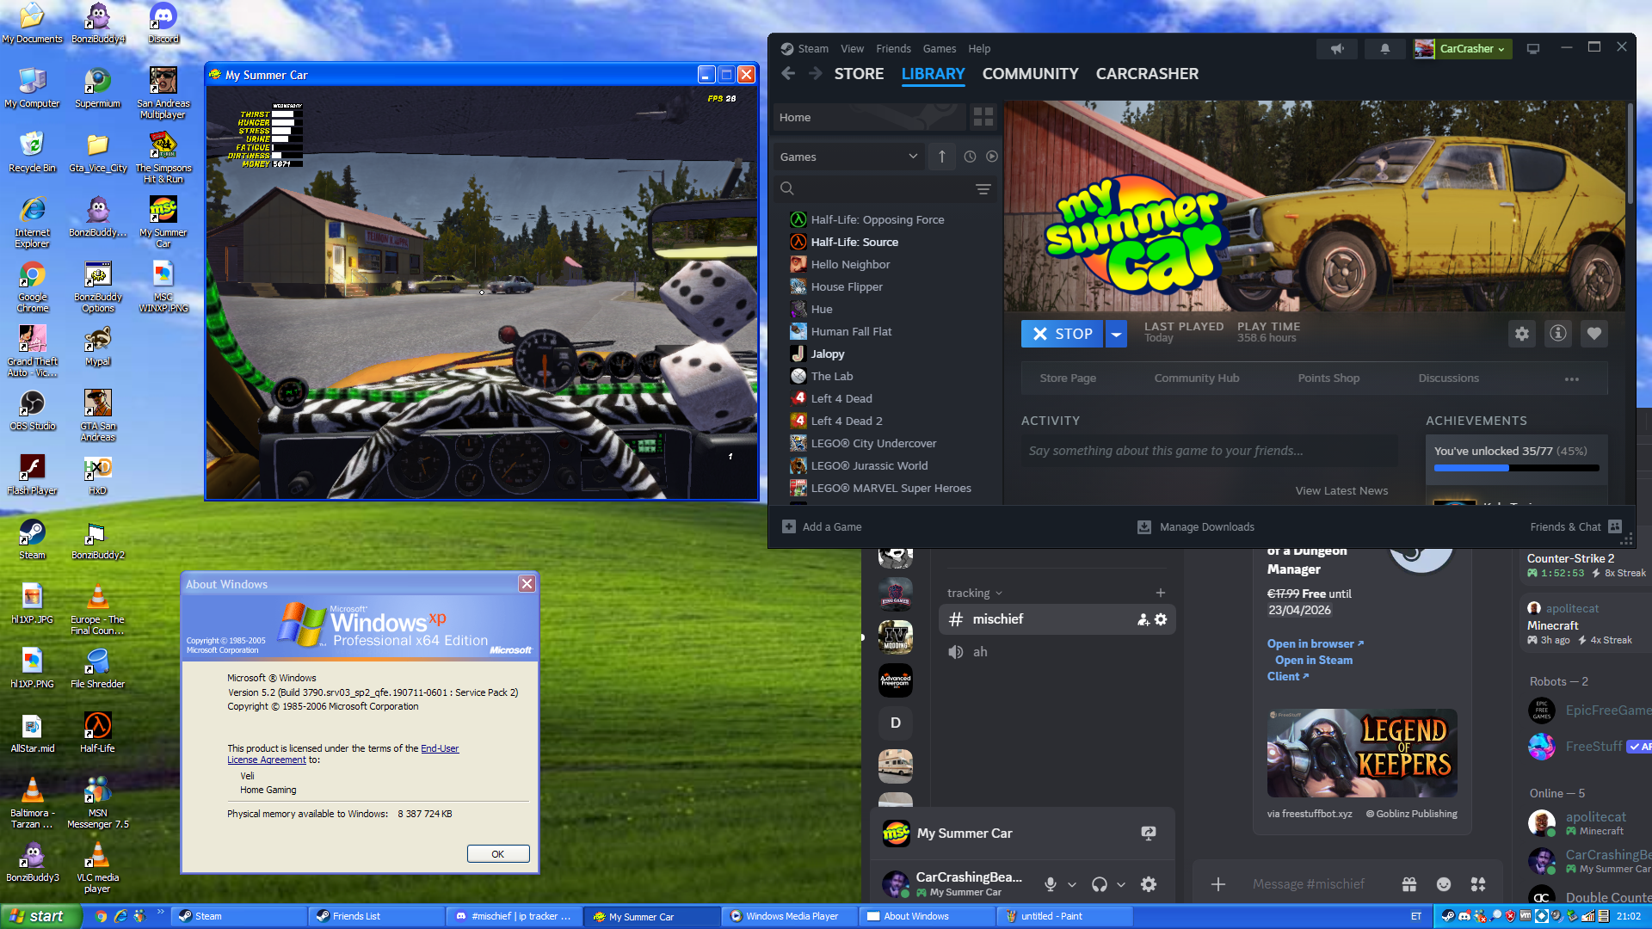
Task: Expand the Games collection dropdown
Action: pyautogui.click(x=913, y=157)
